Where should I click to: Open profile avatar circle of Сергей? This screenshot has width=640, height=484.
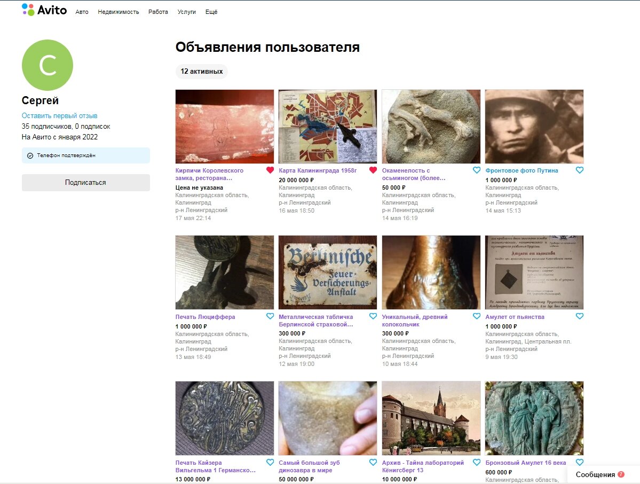pos(47,64)
